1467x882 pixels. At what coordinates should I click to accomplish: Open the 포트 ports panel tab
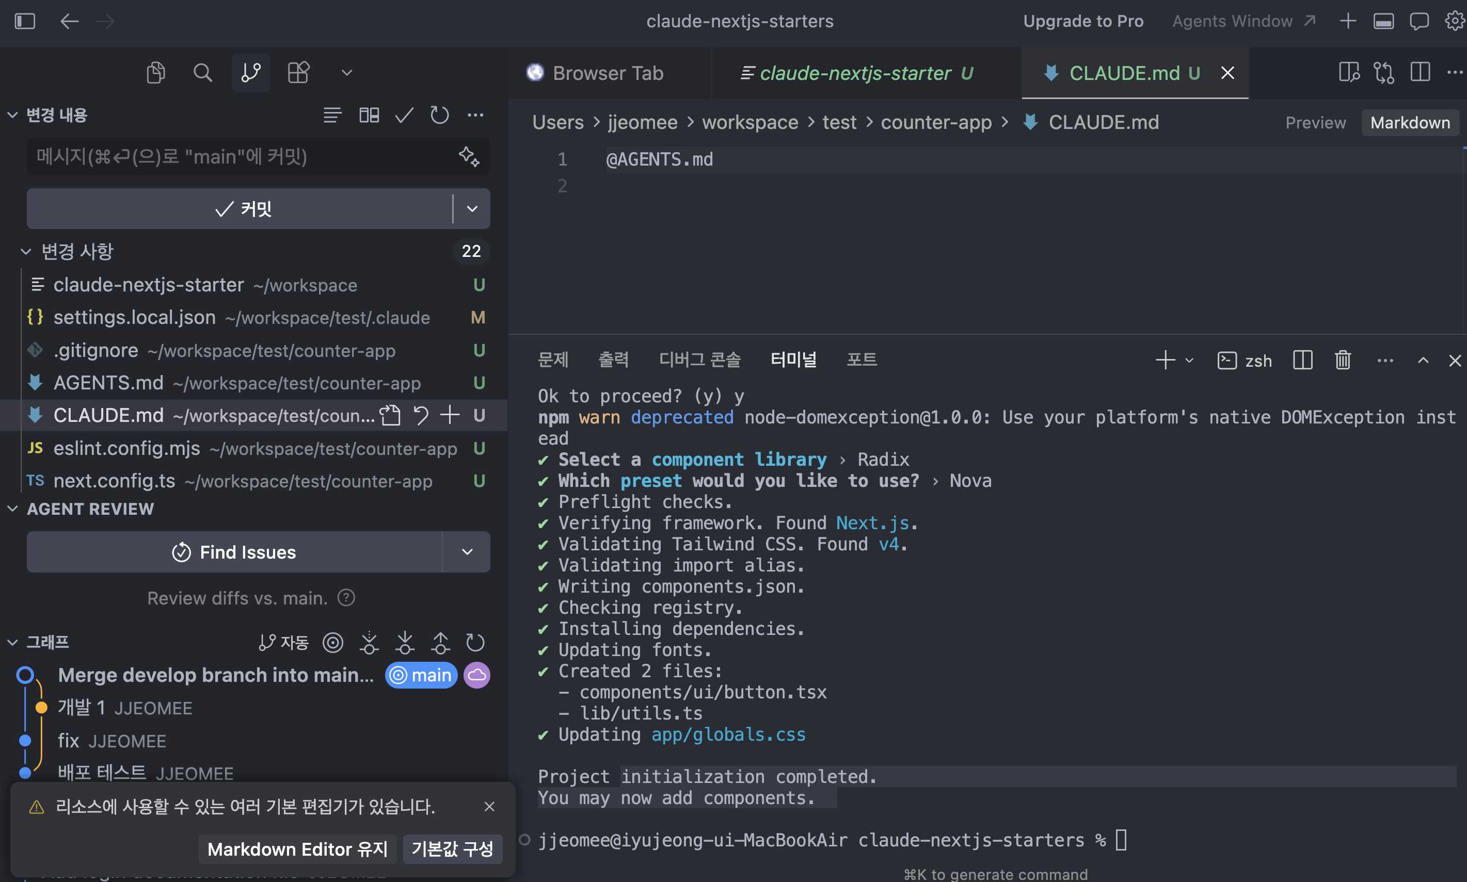[x=862, y=360]
